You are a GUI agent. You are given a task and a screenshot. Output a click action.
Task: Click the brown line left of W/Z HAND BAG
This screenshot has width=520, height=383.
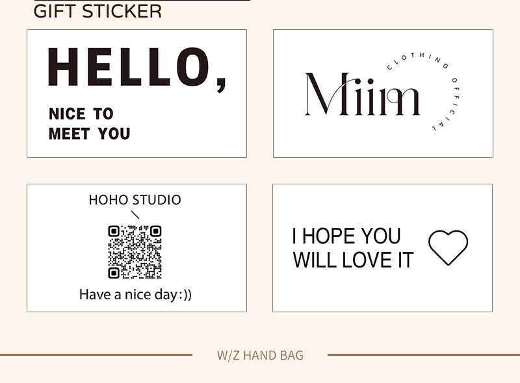96,355
